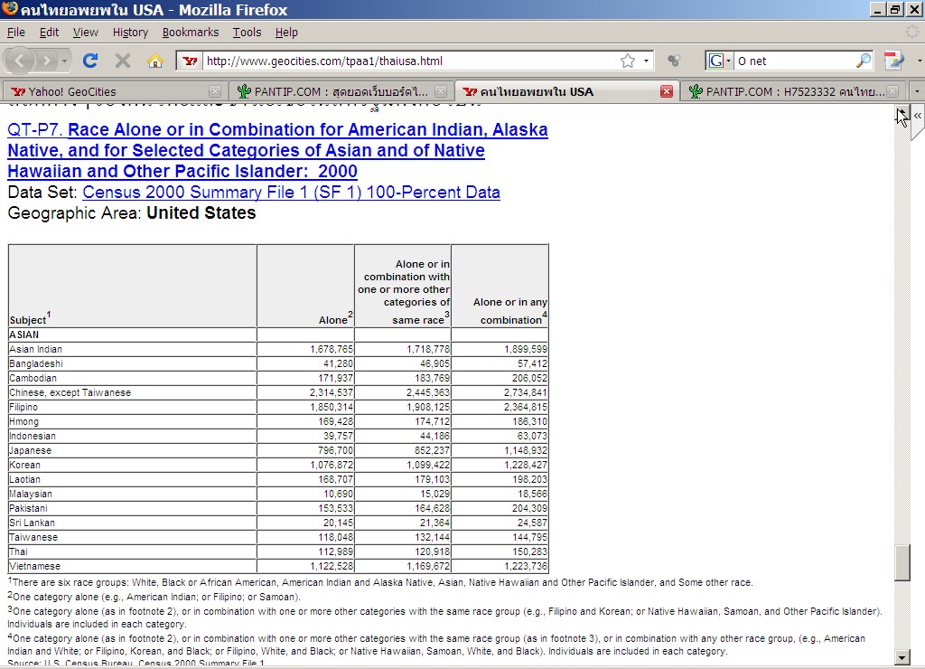Open the Help menu
Viewport: 925px width, 669px height.
pos(286,33)
